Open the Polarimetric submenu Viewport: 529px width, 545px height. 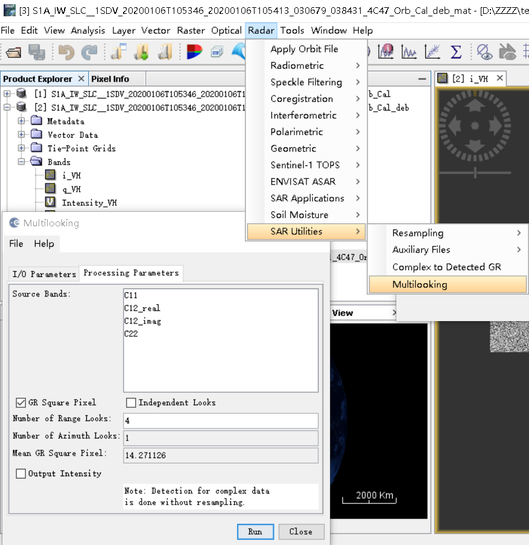click(306, 132)
